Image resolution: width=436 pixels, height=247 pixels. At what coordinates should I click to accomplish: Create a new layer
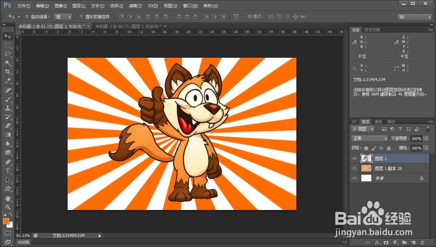tap(414, 243)
